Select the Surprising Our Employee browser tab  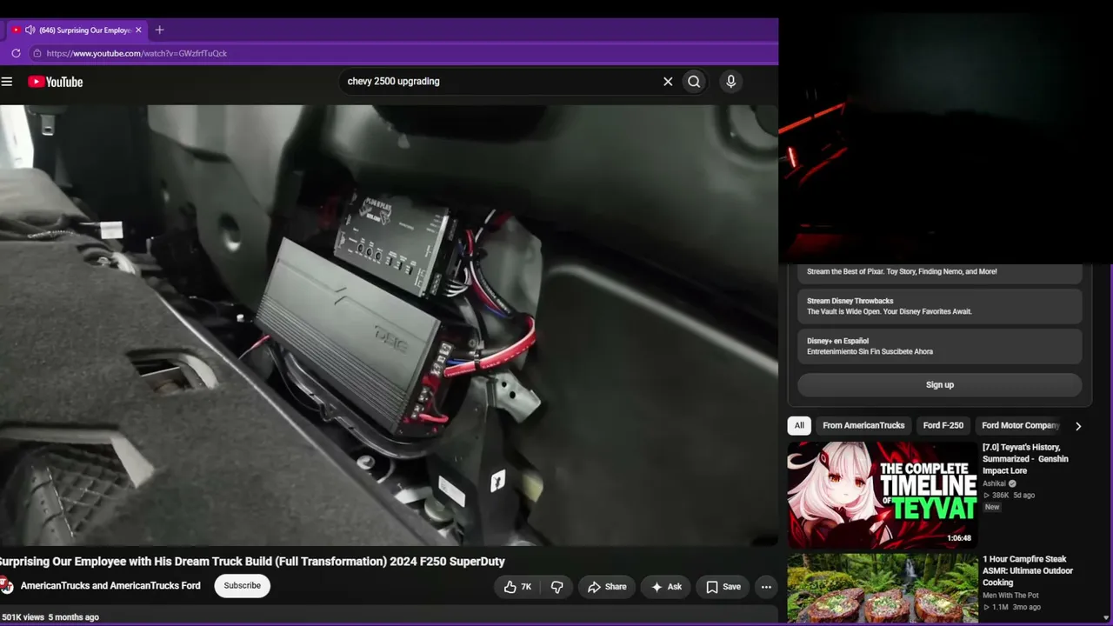[x=77, y=30]
